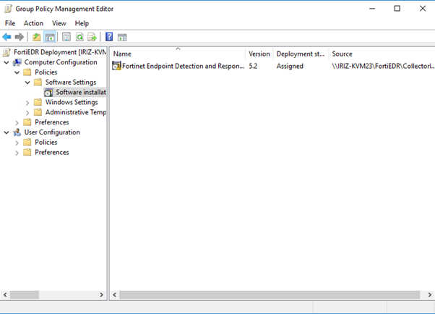This screenshot has width=435, height=314.
Task: Expand Policies under User Configuration
Action: coord(17,143)
